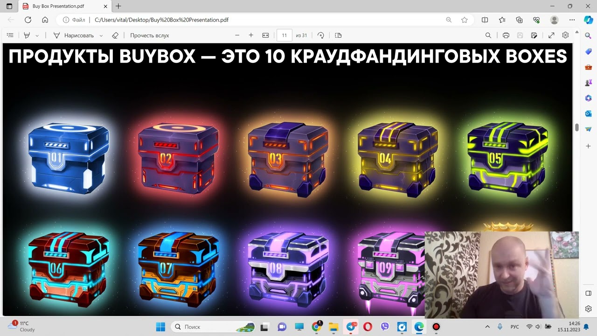Open PDF viewer settings gear
This screenshot has width=597, height=336.
565,35
